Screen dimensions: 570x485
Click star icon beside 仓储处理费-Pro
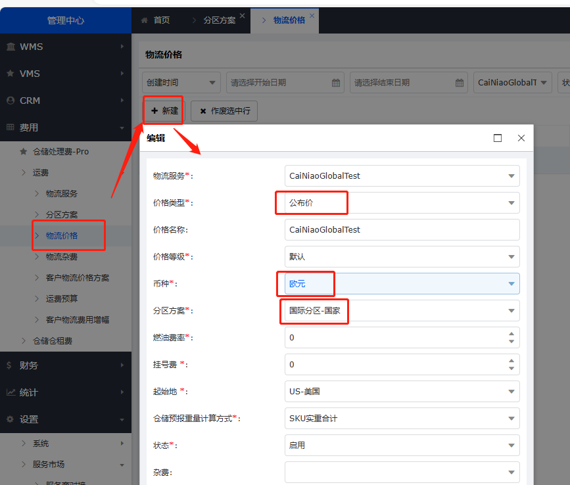click(24, 152)
